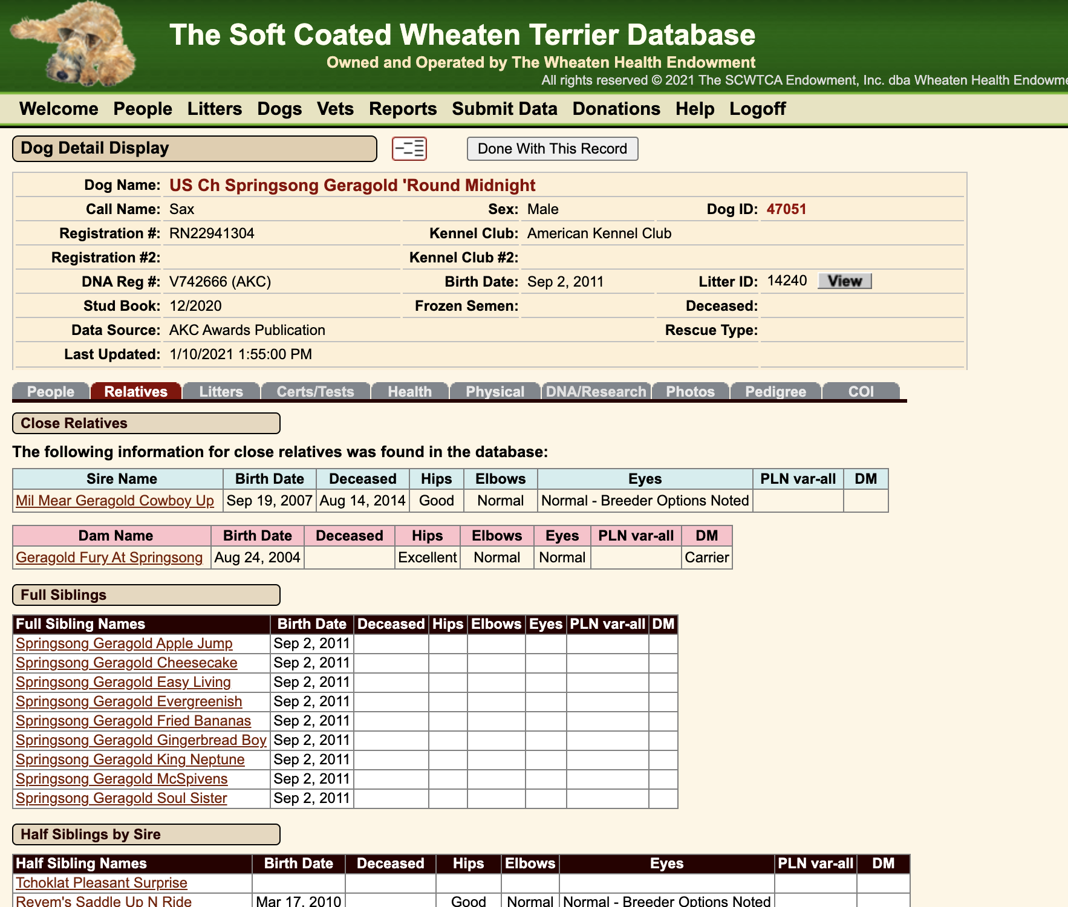Click DNA Reg value V742666 (AKC)
Viewport: 1068px width, 907px height.
pyautogui.click(x=220, y=282)
